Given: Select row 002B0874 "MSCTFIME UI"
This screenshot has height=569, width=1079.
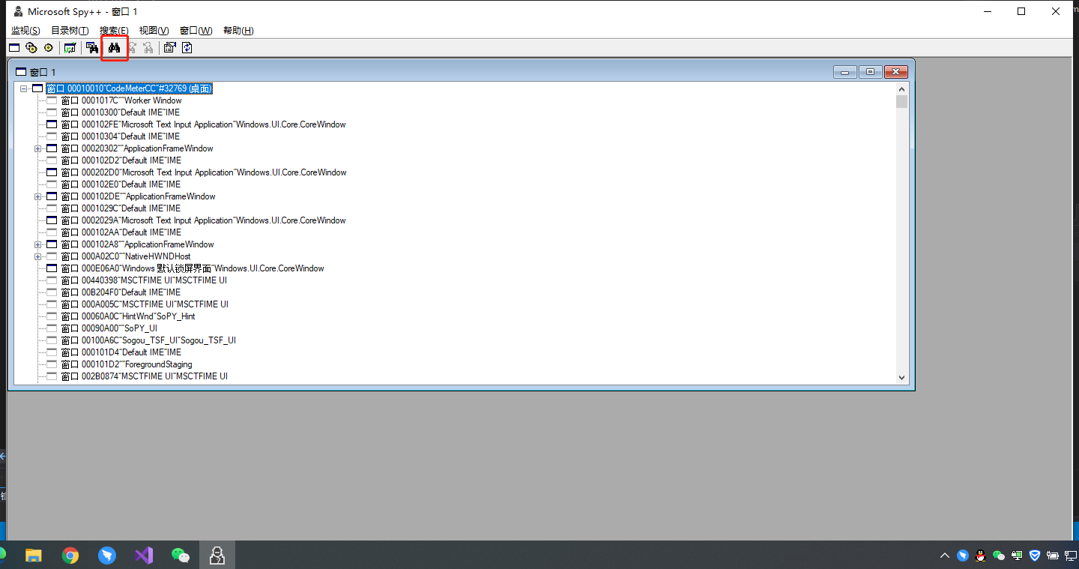Looking at the screenshot, I should click(145, 376).
